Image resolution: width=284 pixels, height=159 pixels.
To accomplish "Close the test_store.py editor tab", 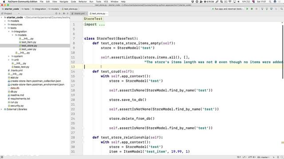I will pyautogui.click(x=107, y=14).
